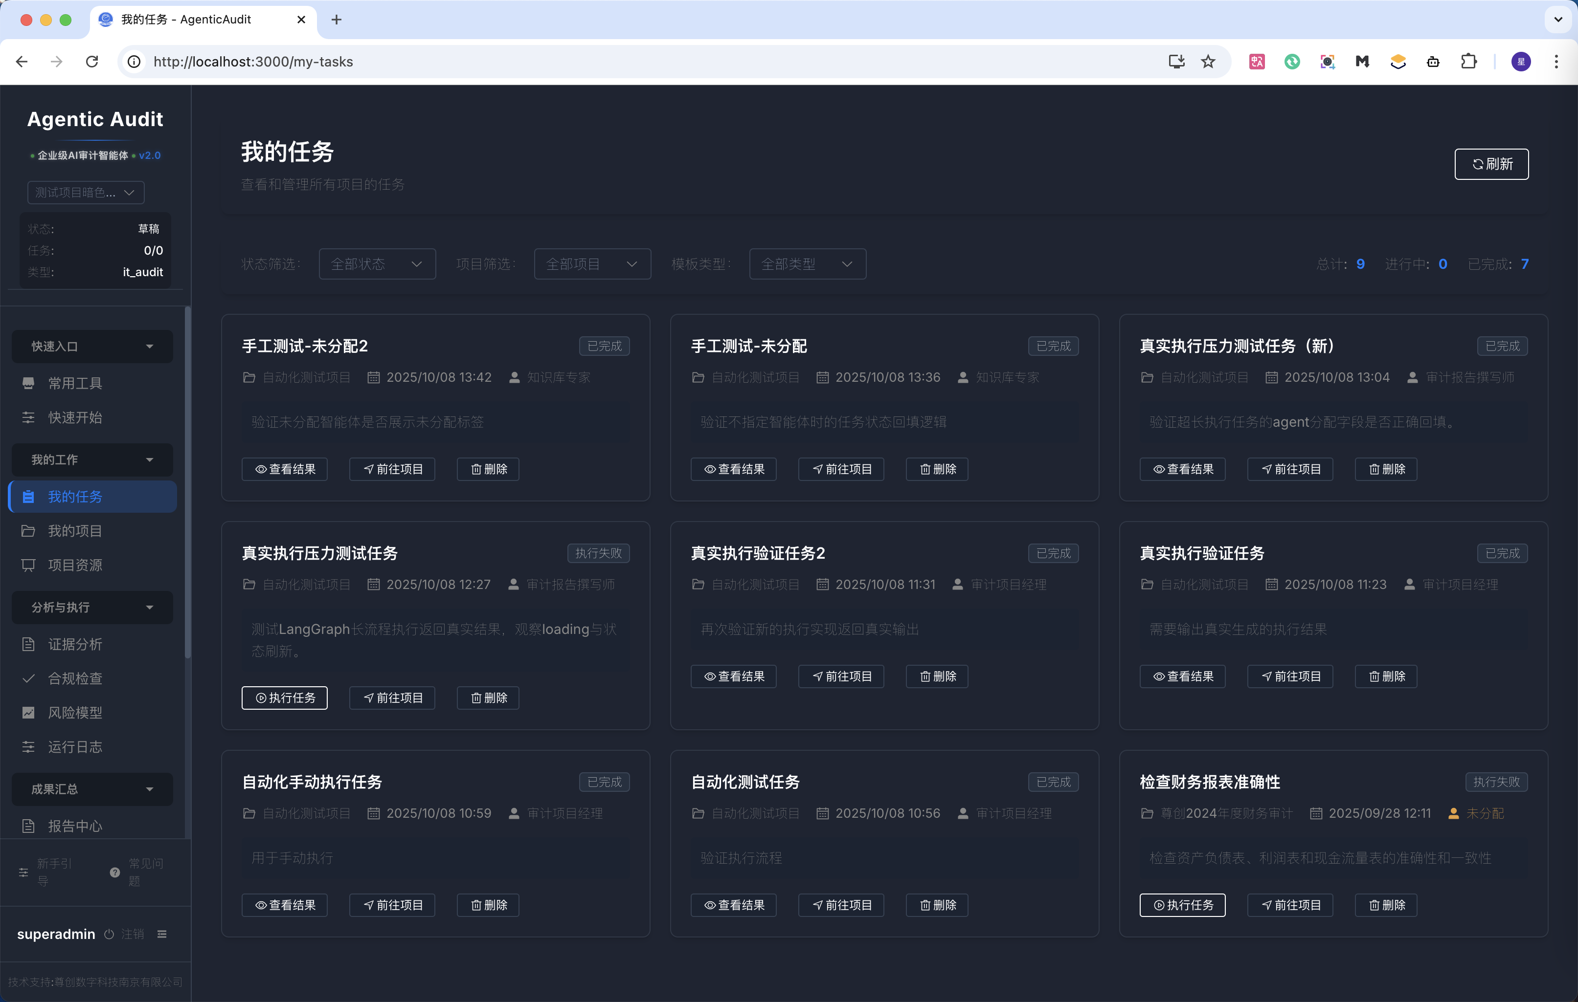Execute 真实执行压力测试任务 via 执行任务 button
Screen dimensions: 1578x1002
284,697
